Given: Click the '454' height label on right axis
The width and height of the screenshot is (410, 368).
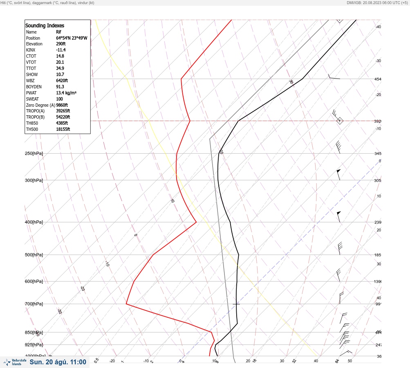Looking at the screenshot, I should (378, 79).
